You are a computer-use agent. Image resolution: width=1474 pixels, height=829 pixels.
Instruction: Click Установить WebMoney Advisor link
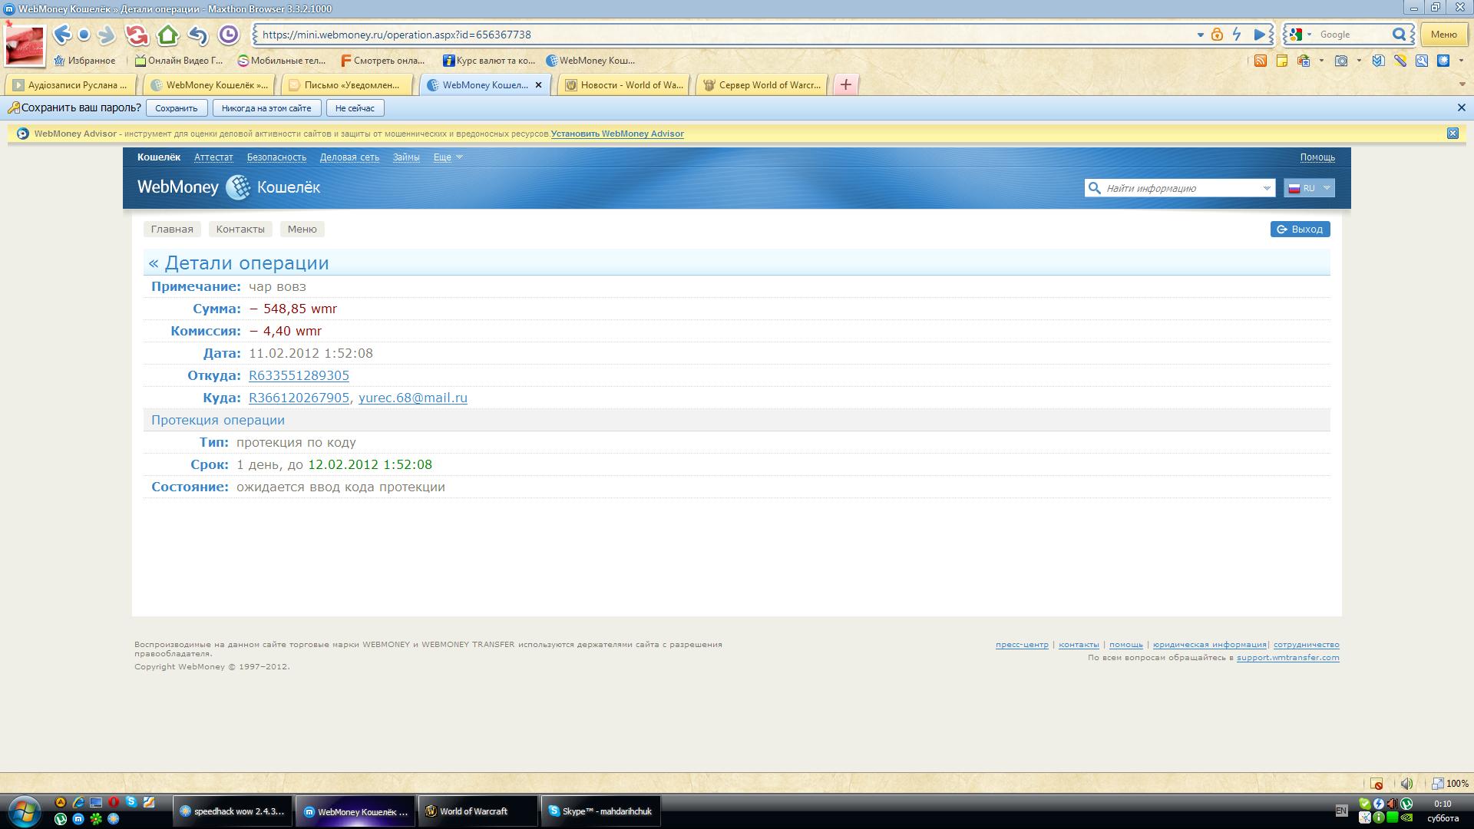(x=617, y=134)
